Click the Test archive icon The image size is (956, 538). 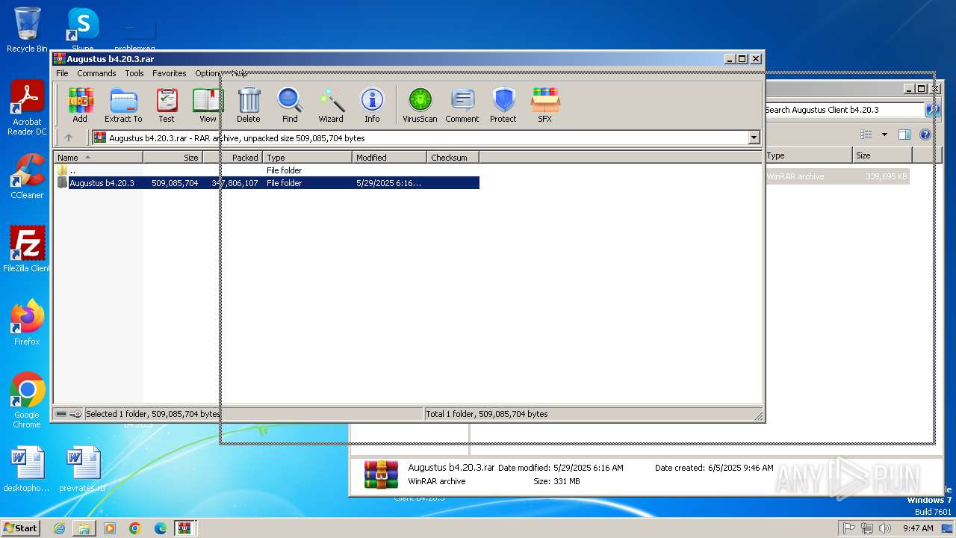click(167, 105)
